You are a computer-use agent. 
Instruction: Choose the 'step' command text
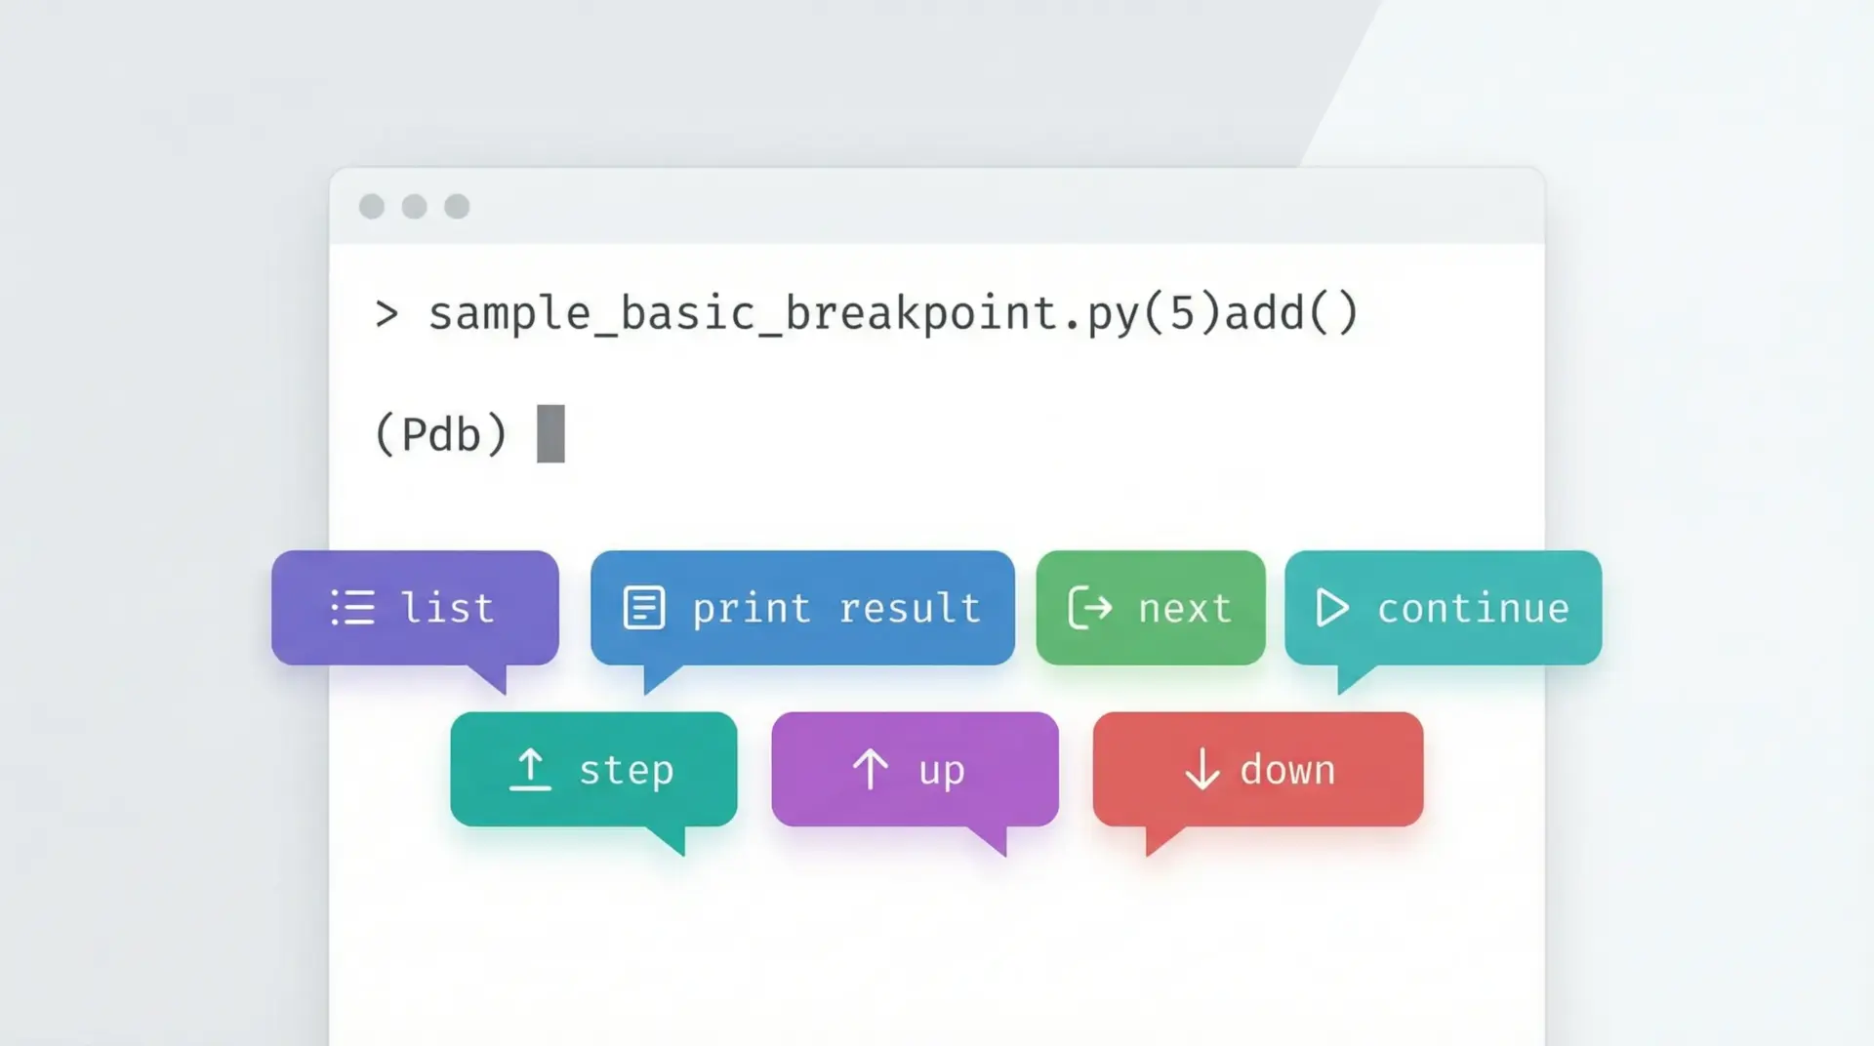[x=627, y=771]
